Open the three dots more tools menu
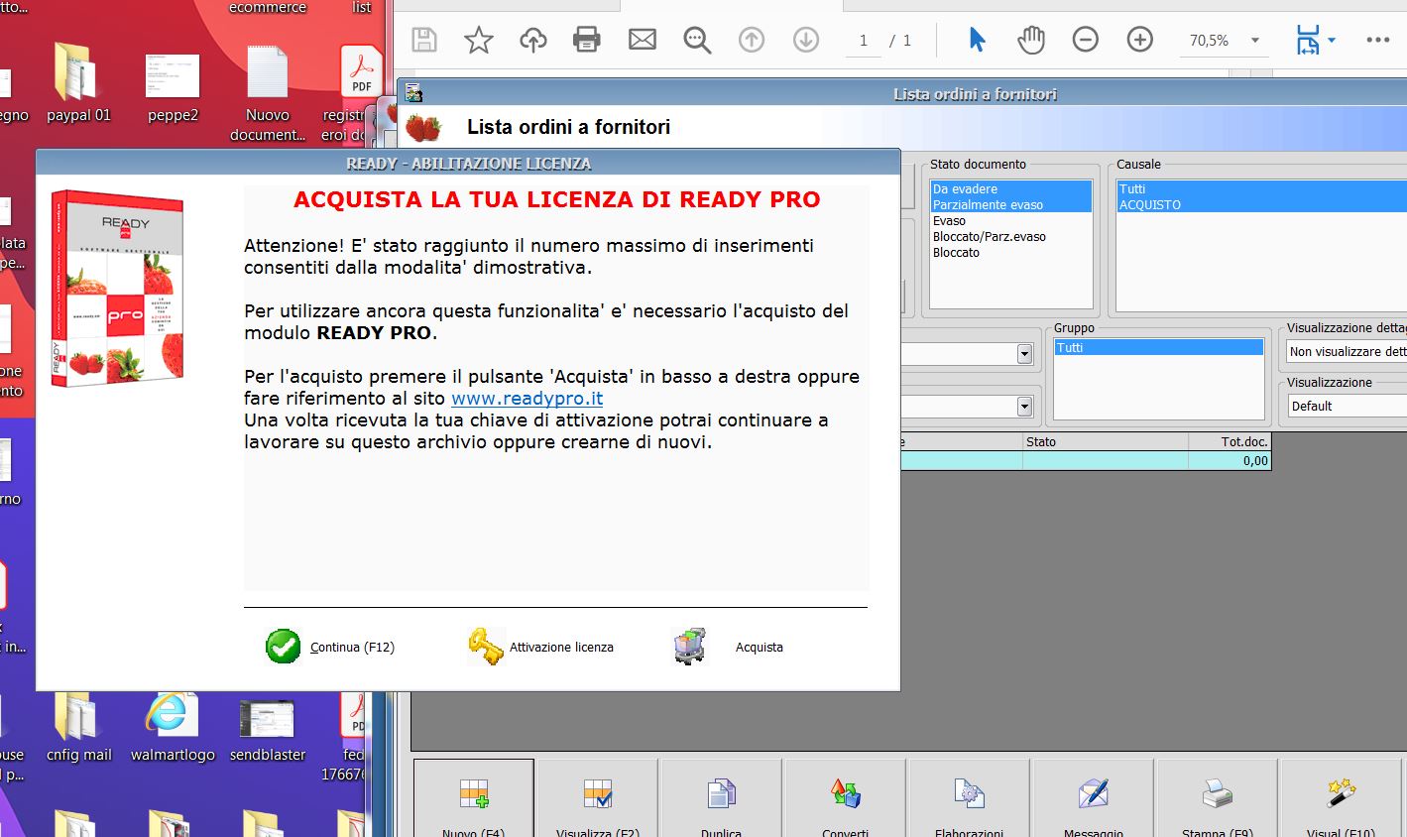Screen dimensions: 1407x837 [1378, 40]
